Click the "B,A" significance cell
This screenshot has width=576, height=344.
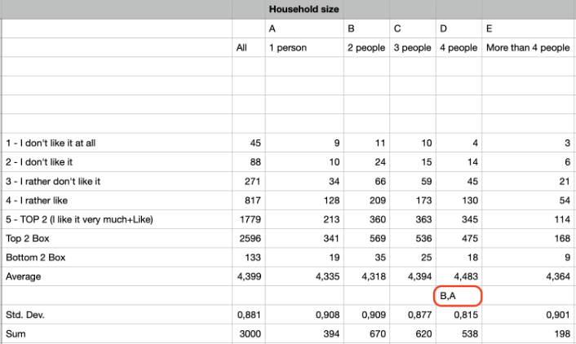point(459,296)
